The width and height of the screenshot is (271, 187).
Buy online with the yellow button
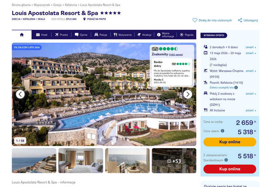[x=230, y=142]
